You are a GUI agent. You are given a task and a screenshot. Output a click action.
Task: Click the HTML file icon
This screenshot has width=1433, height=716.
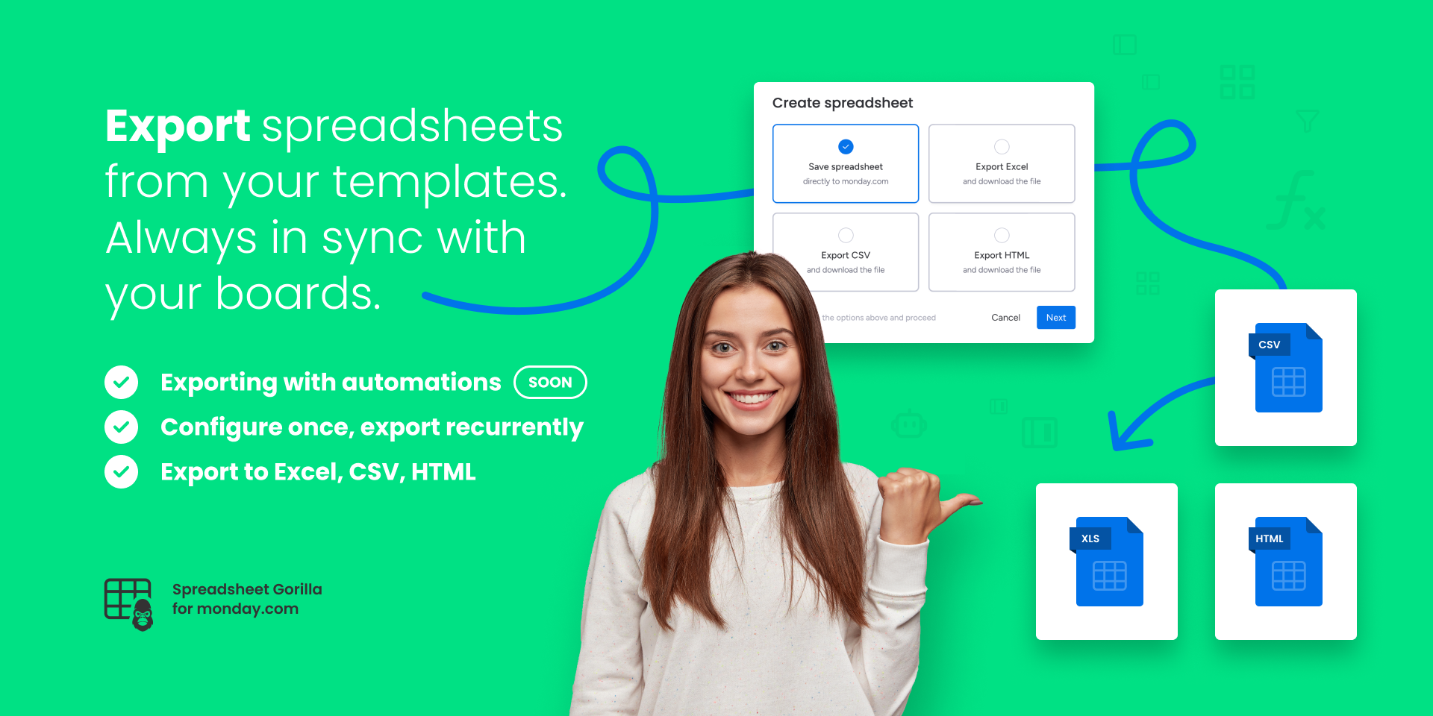click(x=1287, y=562)
